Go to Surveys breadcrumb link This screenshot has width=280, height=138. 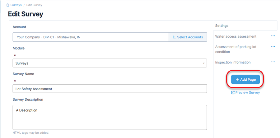(16, 5)
